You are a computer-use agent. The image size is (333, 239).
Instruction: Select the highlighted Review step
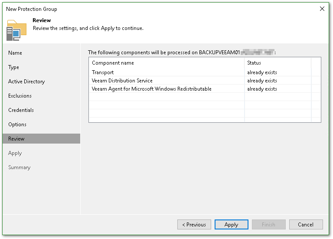pos(16,139)
